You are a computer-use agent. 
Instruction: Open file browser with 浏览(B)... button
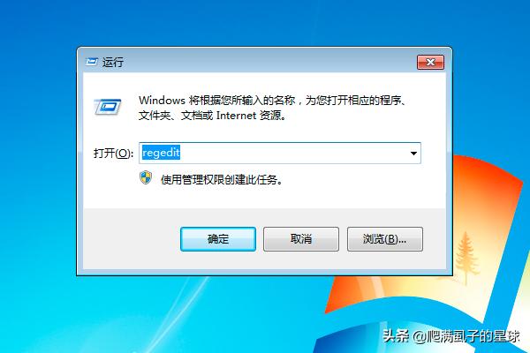[384, 239]
